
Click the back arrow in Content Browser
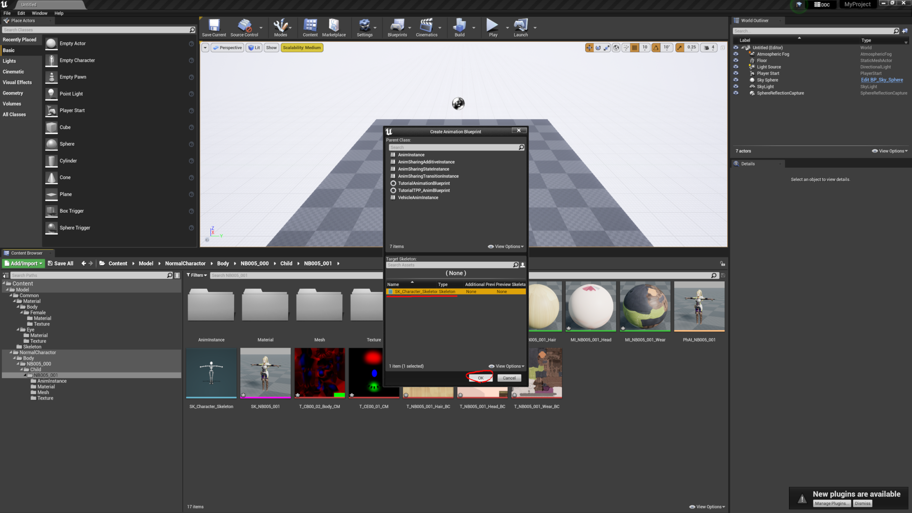84,263
